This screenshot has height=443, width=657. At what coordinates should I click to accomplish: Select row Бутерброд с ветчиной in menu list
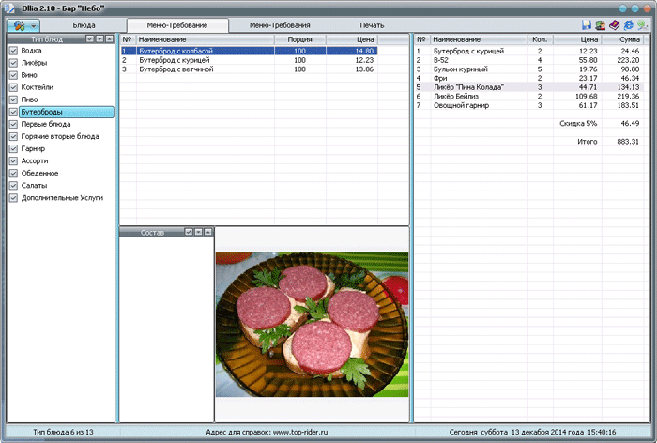coord(250,69)
